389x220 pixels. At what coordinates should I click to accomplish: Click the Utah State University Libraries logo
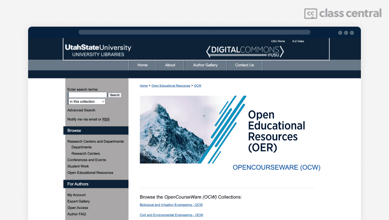click(x=98, y=50)
